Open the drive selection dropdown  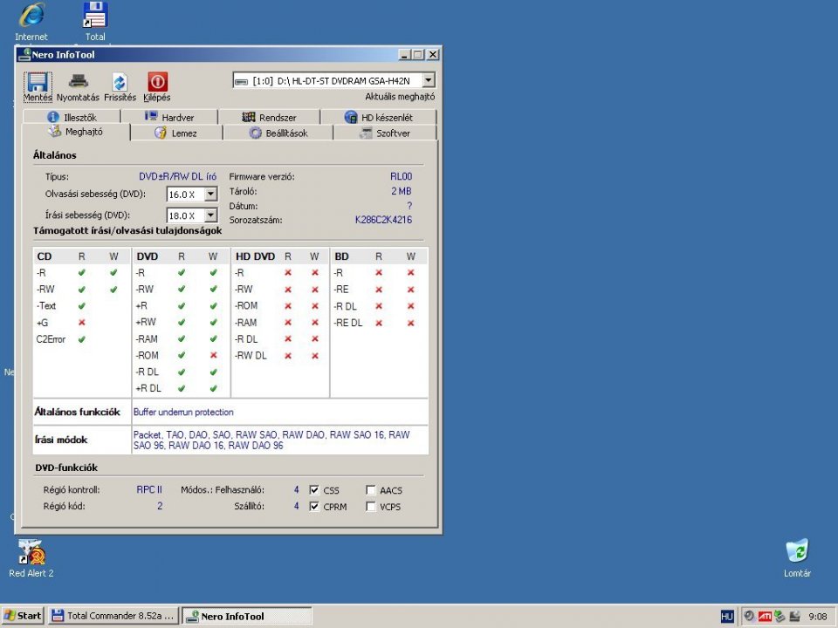click(x=429, y=80)
